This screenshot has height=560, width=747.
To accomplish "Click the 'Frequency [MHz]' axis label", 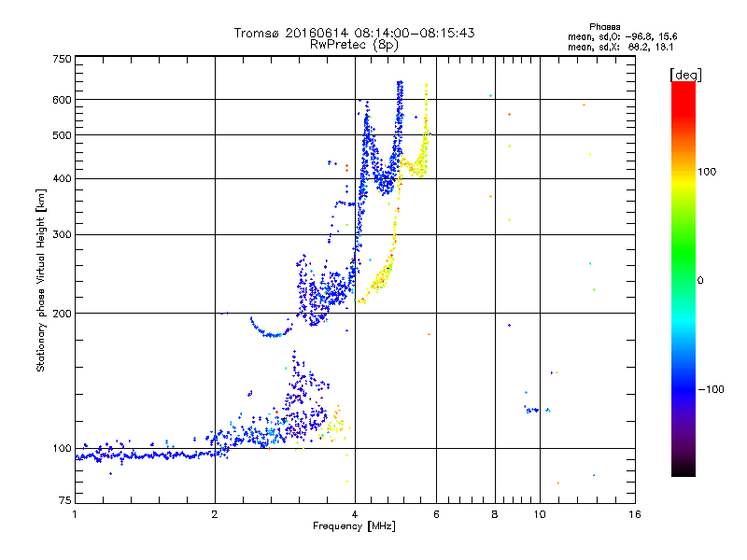I will click(354, 526).
